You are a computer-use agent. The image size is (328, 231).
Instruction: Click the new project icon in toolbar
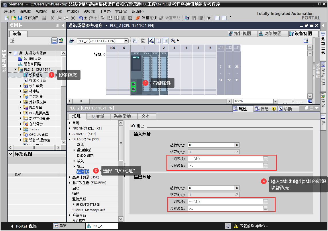pyautogui.click(x=7, y=18)
